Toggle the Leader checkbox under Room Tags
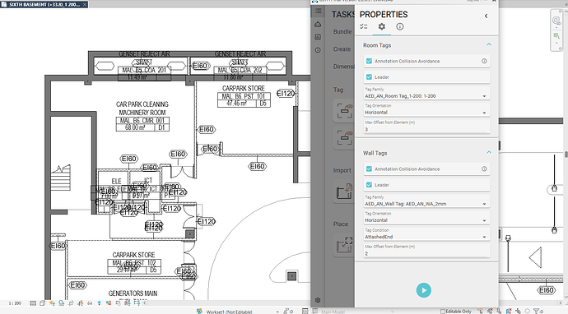 click(369, 77)
